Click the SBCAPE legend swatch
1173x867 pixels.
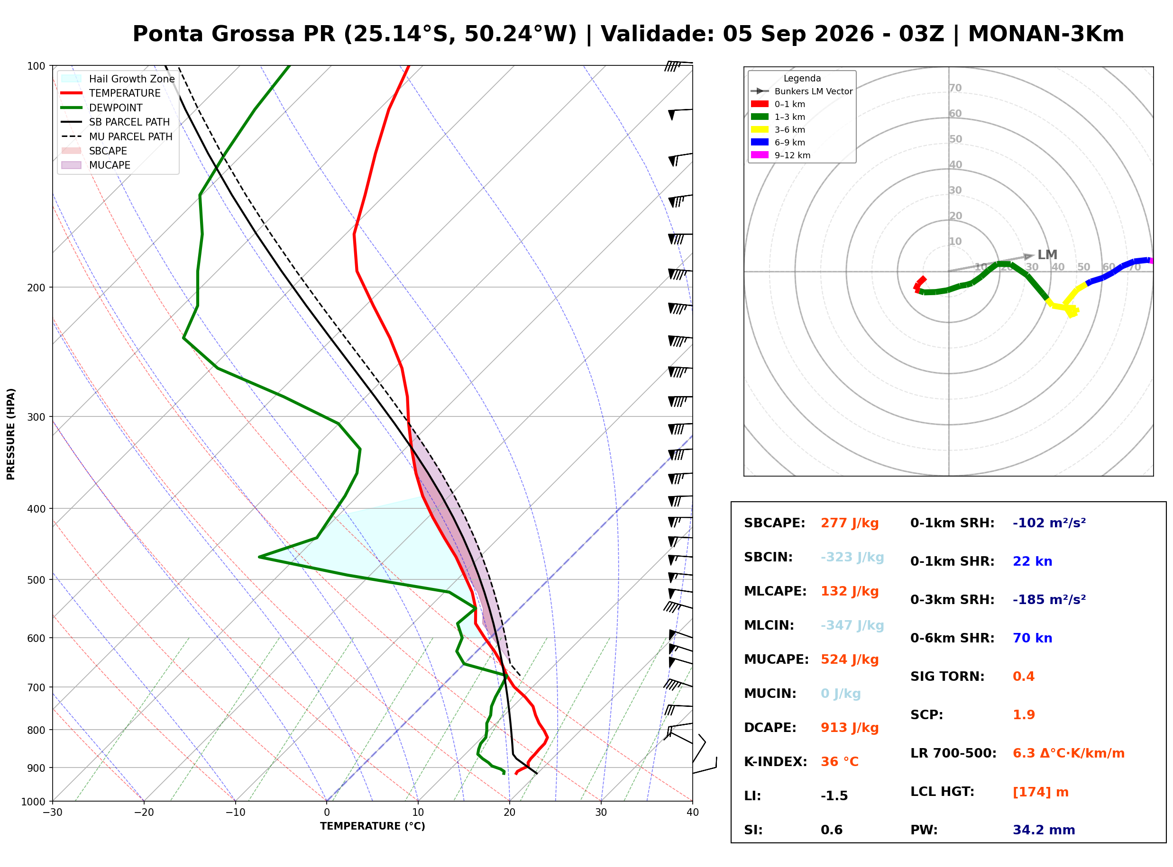point(72,151)
